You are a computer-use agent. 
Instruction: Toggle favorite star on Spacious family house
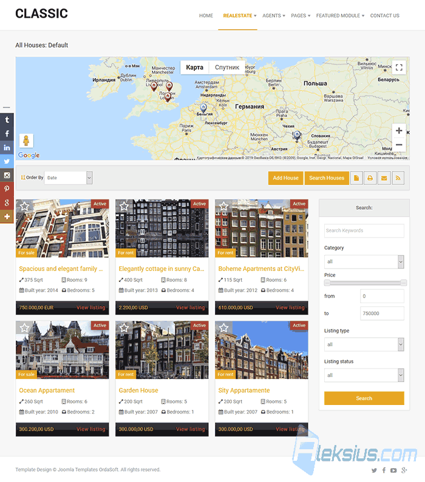25,206
